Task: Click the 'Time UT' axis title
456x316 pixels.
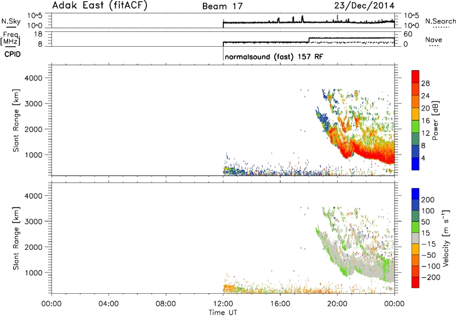Action: point(223,313)
